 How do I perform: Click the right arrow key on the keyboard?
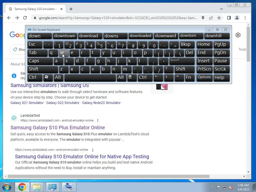click(x=179, y=77)
